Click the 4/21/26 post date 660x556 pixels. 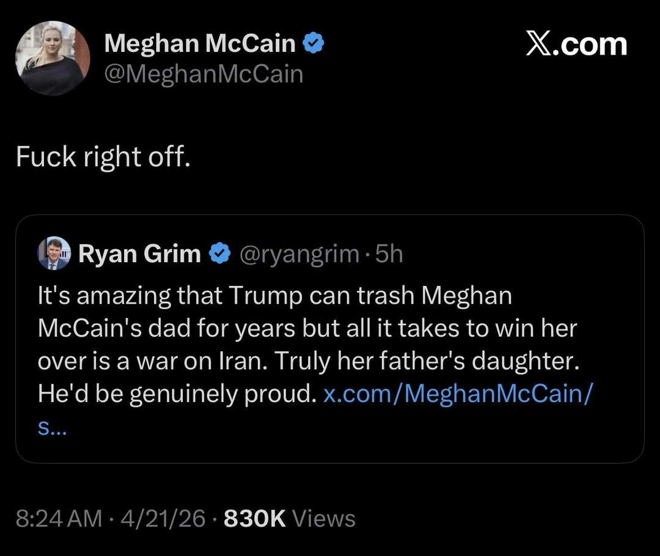[x=163, y=519]
